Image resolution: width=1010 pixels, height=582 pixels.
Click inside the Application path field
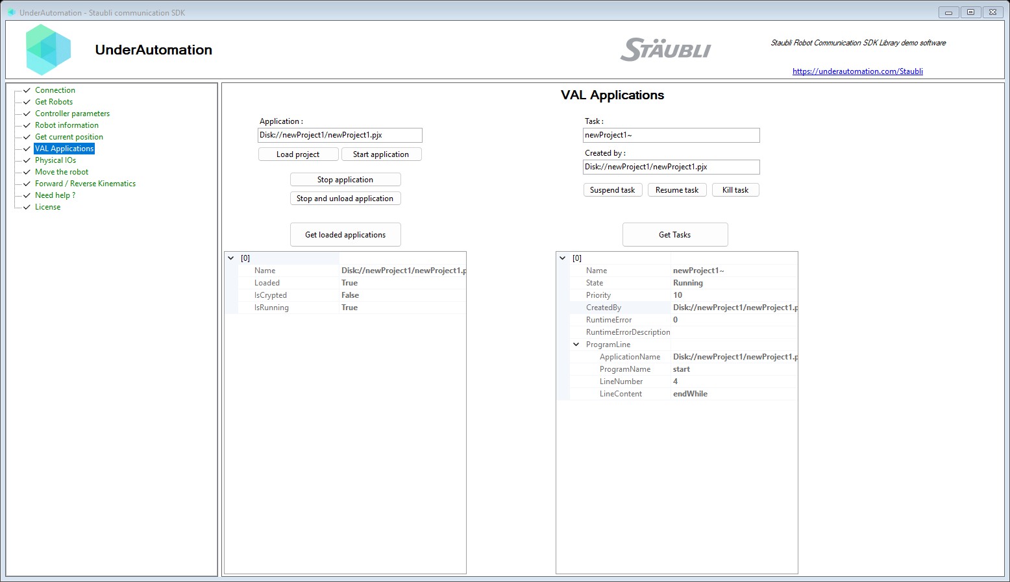(x=339, y=135)
